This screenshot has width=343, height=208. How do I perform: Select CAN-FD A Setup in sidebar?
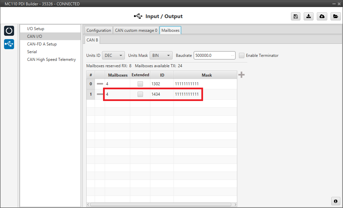(42, 44)
